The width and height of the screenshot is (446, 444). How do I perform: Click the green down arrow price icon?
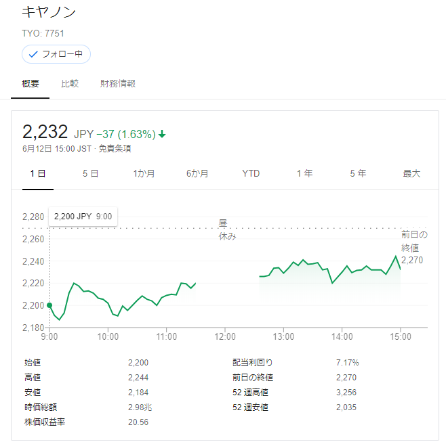pyautogui.click(x=162, y=134)
